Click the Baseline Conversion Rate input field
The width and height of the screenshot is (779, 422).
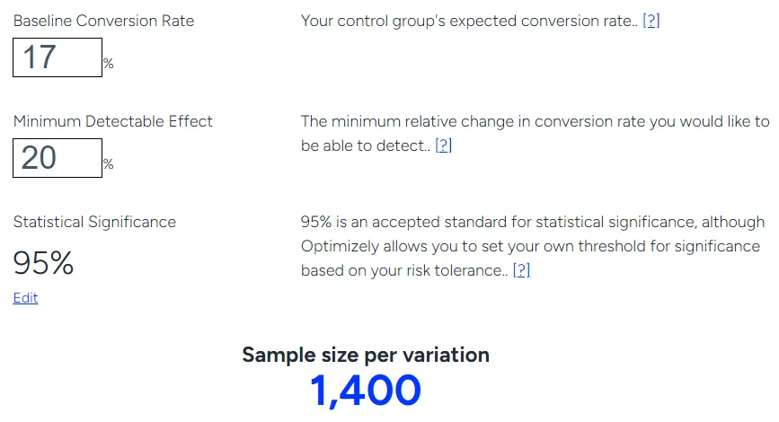click(57, 57)
